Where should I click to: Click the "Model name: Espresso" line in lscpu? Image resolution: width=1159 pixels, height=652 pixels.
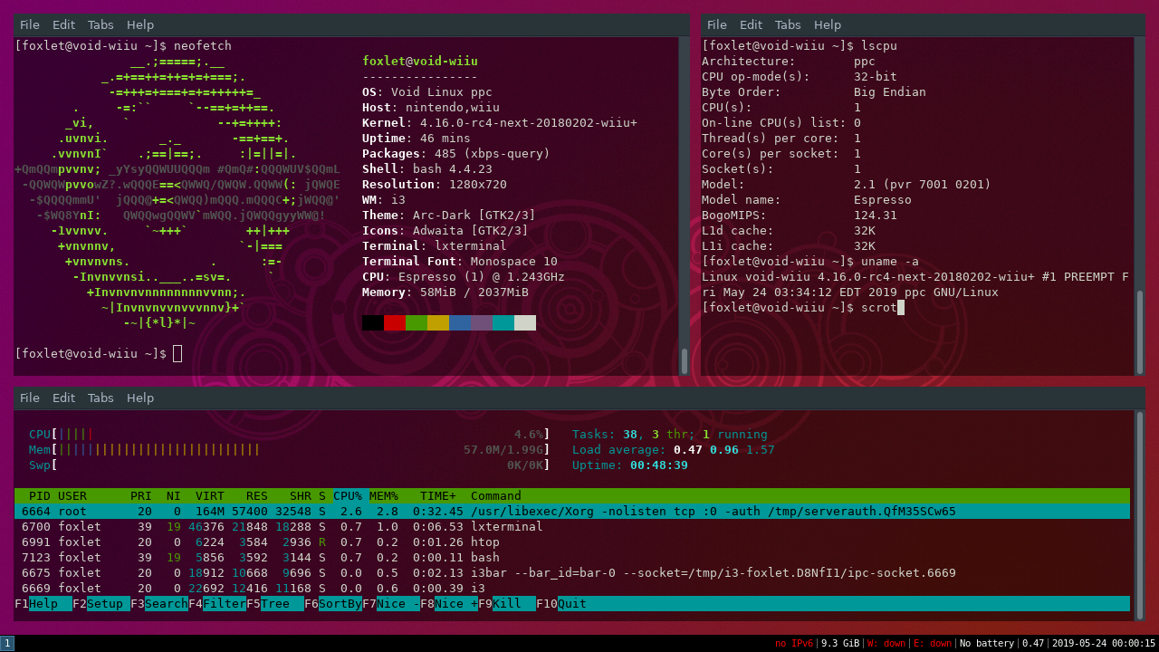pyautogui.click(x=807, y=200)
